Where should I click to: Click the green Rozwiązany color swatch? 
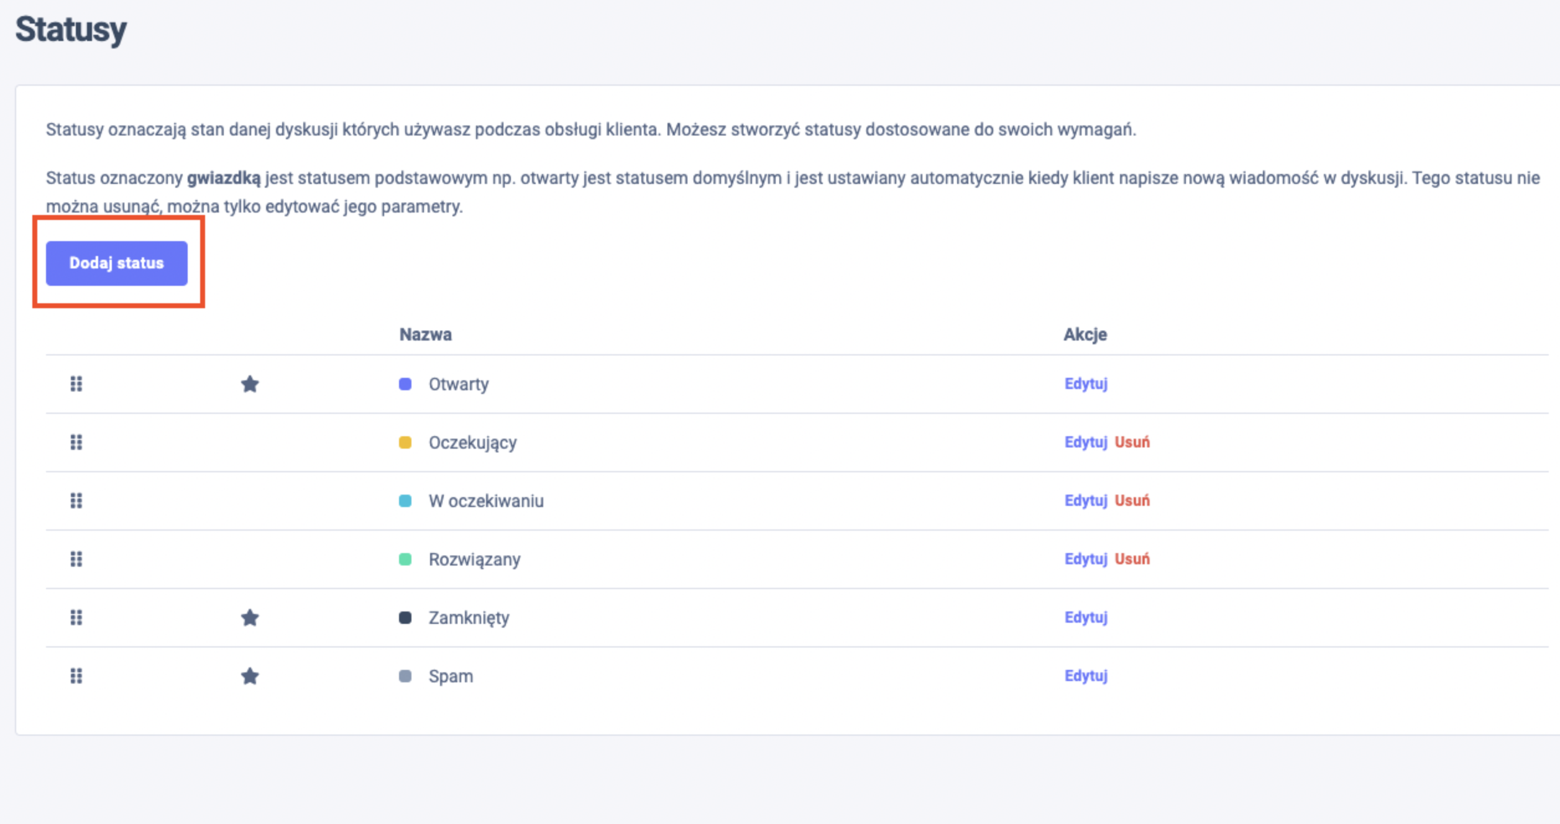[405, 559]
